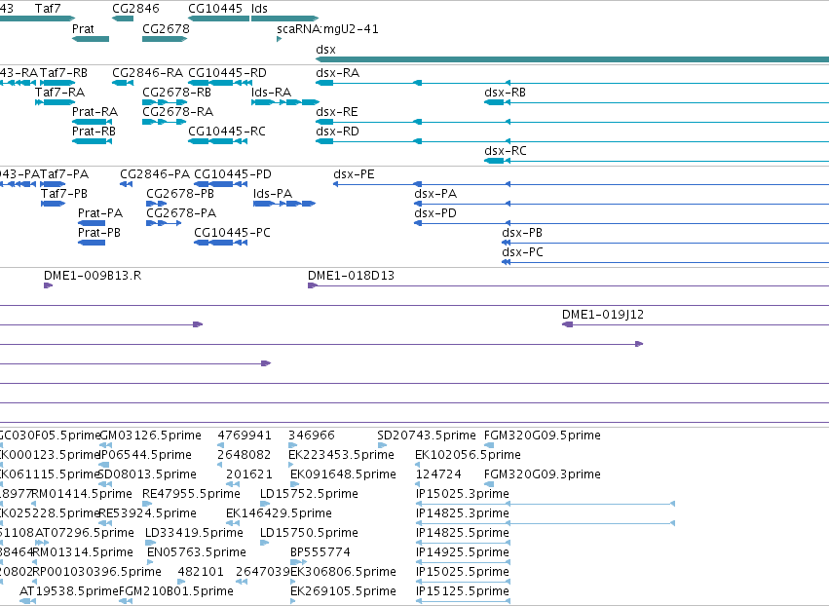
Task: Click protein dsx-PC
Action: [x=522, y=252]
